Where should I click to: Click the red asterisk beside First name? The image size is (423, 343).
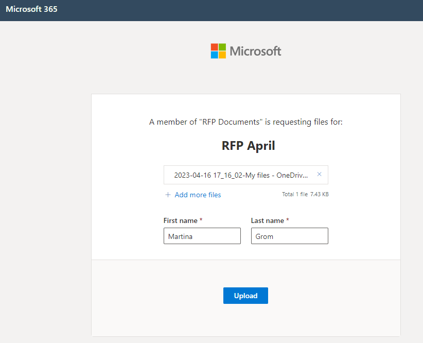point(201,220)
